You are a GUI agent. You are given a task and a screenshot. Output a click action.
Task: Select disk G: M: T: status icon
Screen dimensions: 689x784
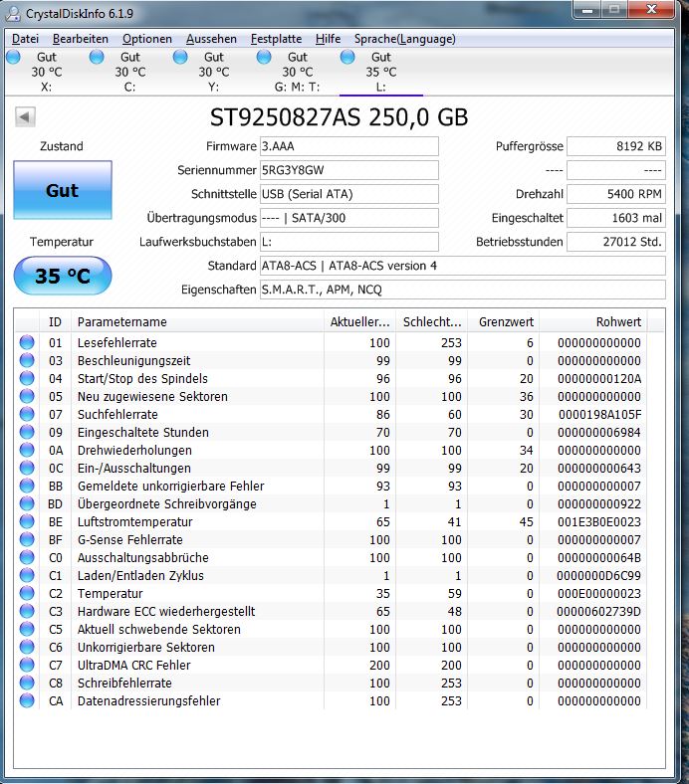pos(264,57)
